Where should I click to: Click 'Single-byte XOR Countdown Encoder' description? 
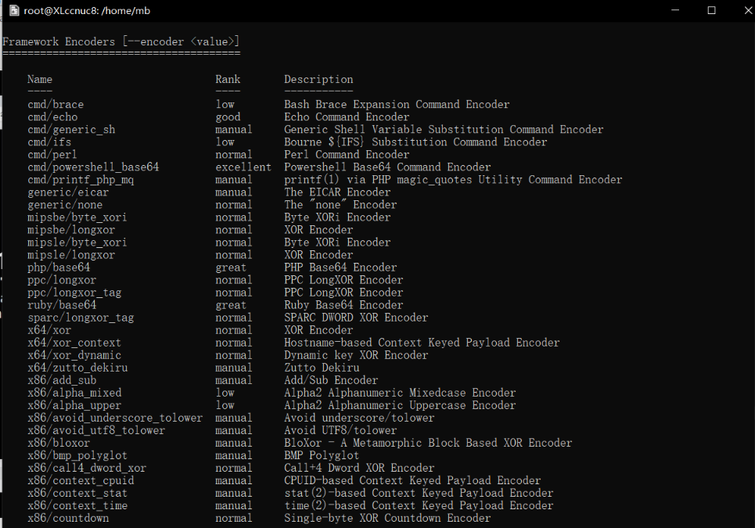(x=387, y=517)
